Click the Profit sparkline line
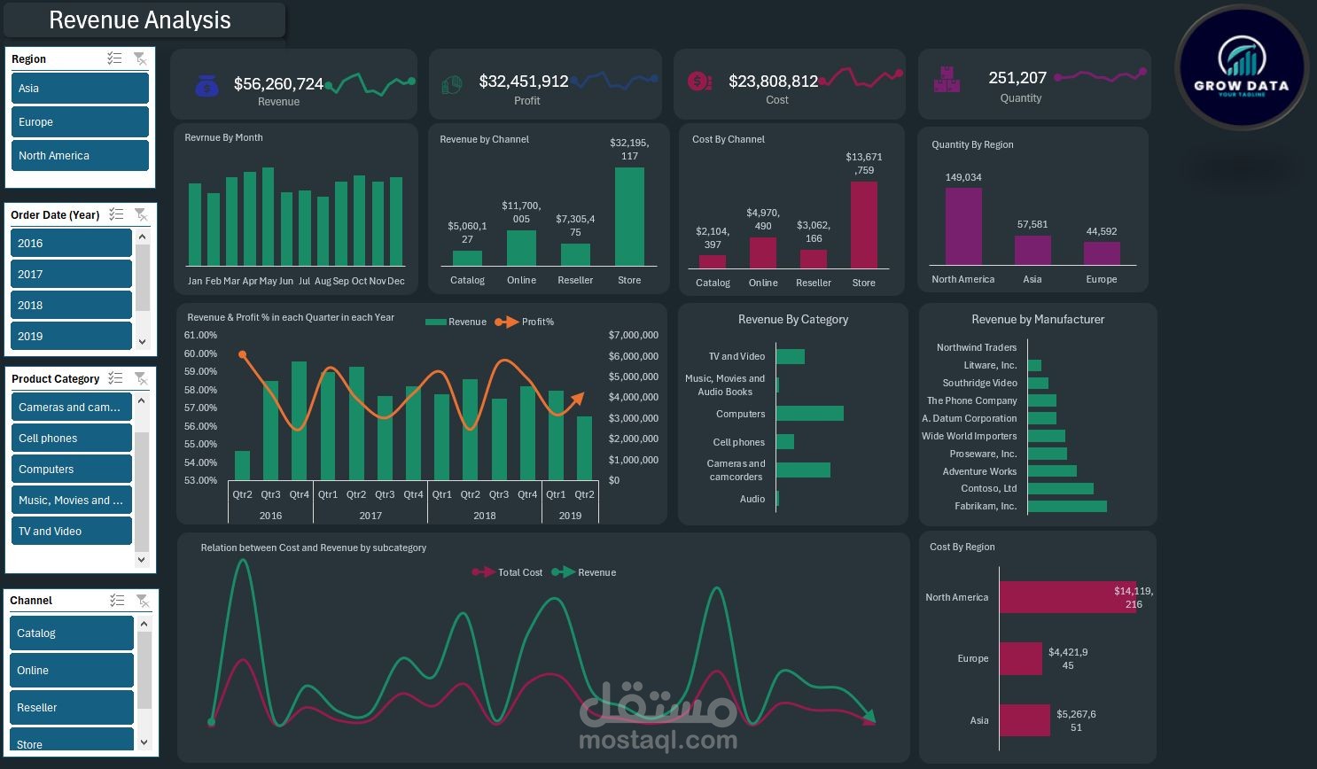This screenshot has height=769, width=1317. click(615, 81)
